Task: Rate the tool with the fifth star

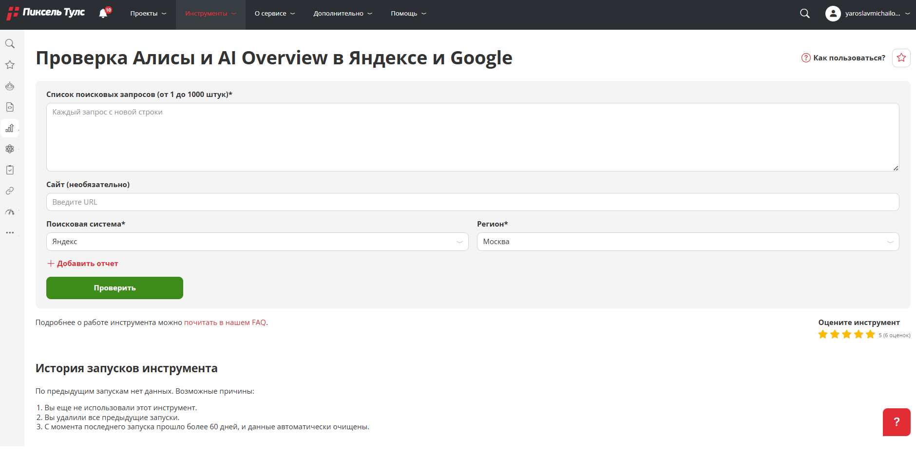Action: click(x=870, y=334)
